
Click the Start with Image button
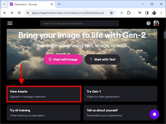pos(63,59)
